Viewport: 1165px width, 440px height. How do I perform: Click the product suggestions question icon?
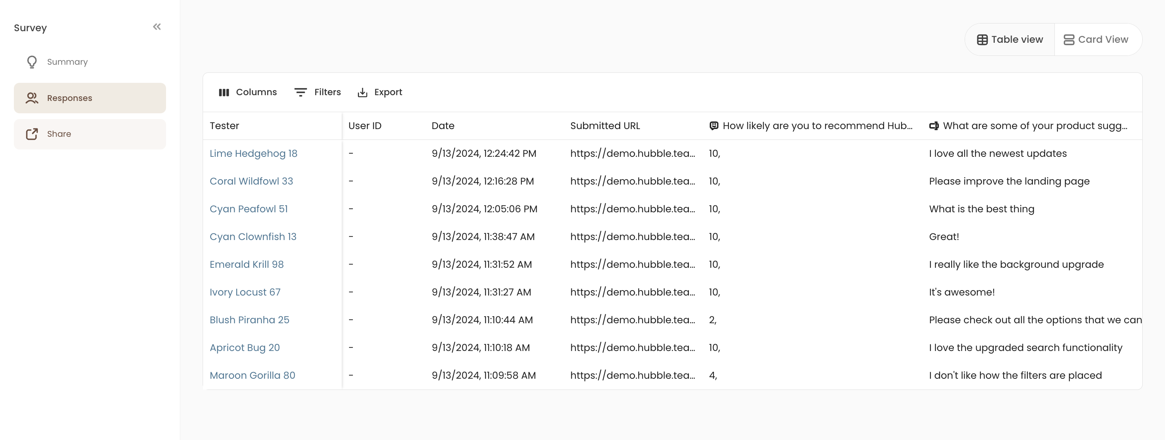[x=934, y=126]
